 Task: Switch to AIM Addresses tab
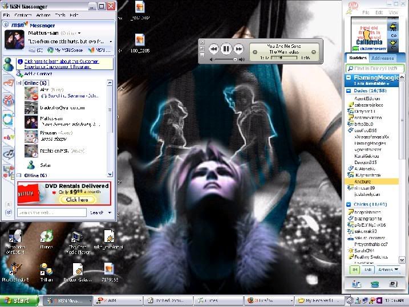click(382, 58)
